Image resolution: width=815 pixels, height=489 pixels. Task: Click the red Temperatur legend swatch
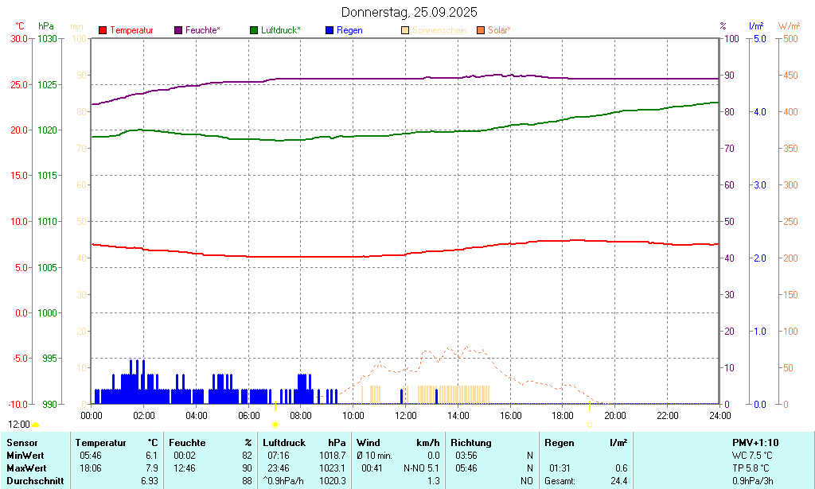point(103,30)
